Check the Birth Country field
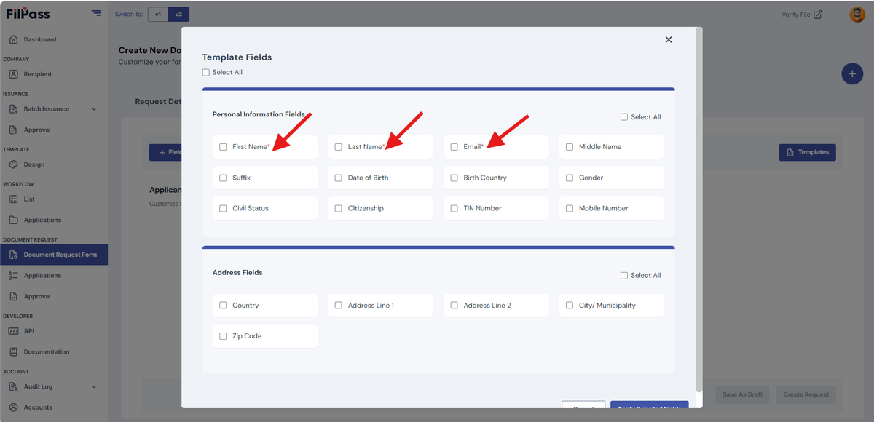 click(x=454, y=178)
